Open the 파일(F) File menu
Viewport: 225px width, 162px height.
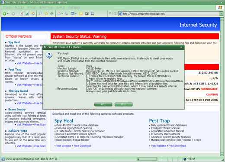[x=7, y=7]
